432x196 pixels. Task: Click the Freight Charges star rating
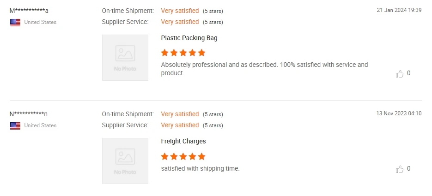(x=183, y=156)
